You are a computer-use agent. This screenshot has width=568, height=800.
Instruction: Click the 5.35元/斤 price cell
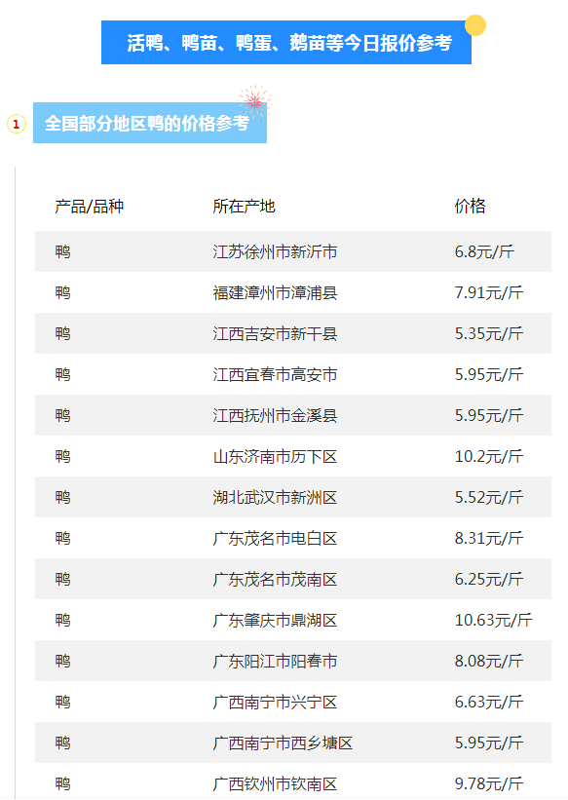[x=488, y=333]
